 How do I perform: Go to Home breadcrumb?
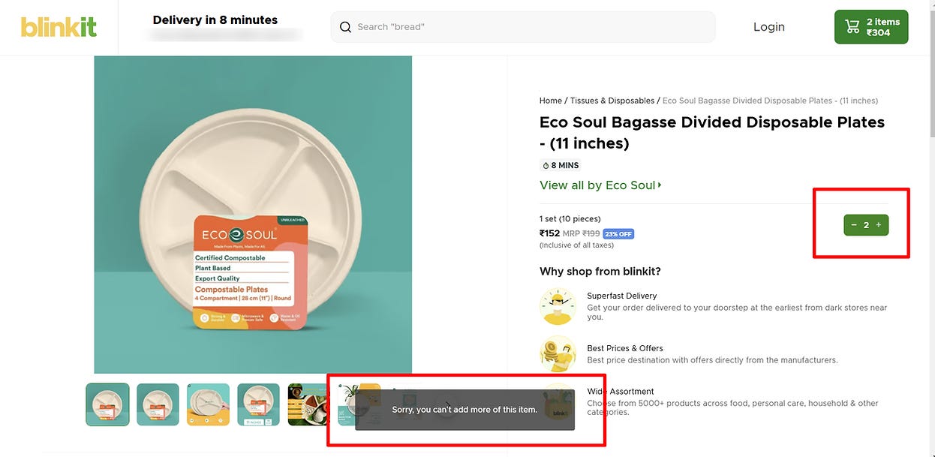(x=551, y=101)
